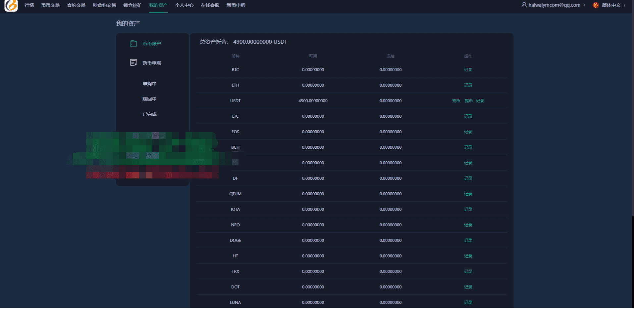Switch to 合约交易 in the navigation bar
This screenshot has width=634, height=309.
[76, 5]
